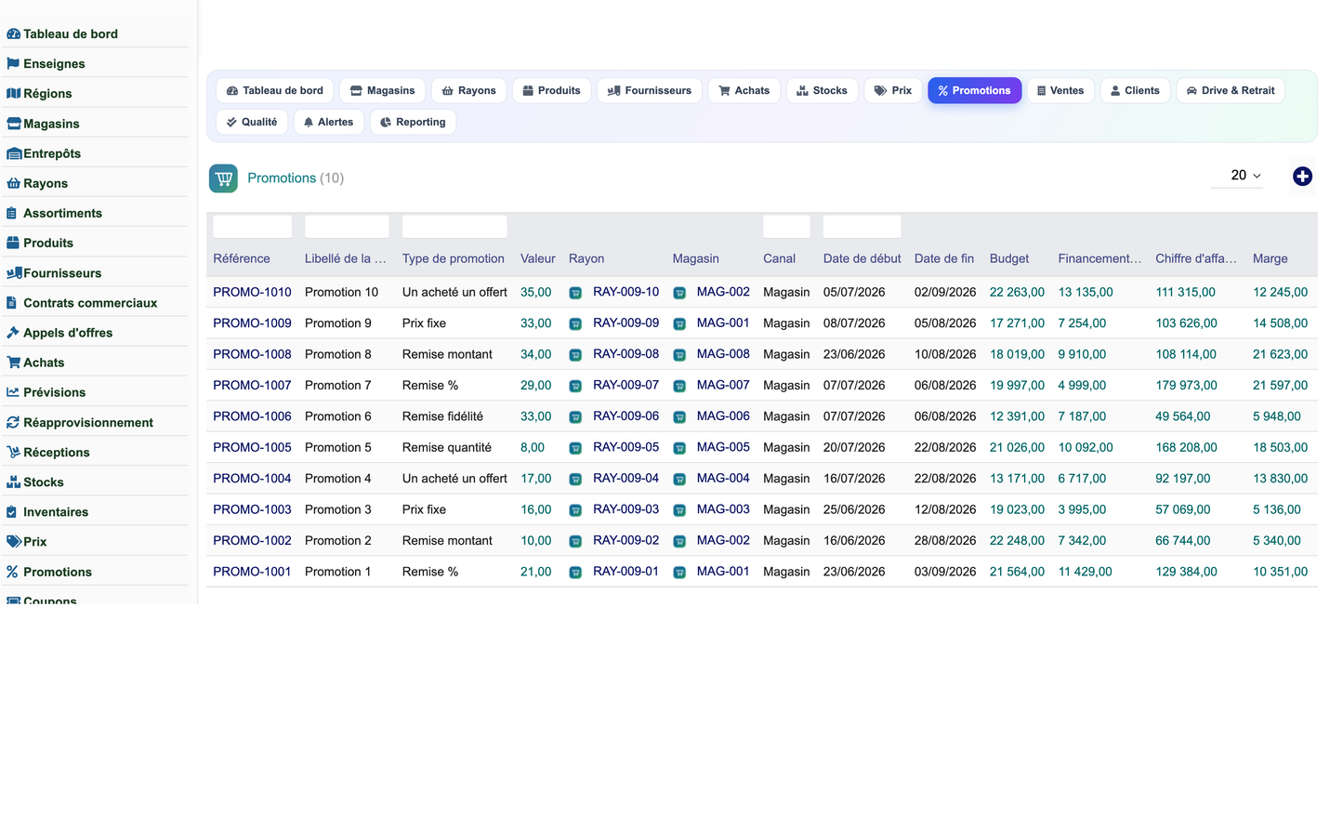Click the rayon icon beside RAY-009-05

575,448
